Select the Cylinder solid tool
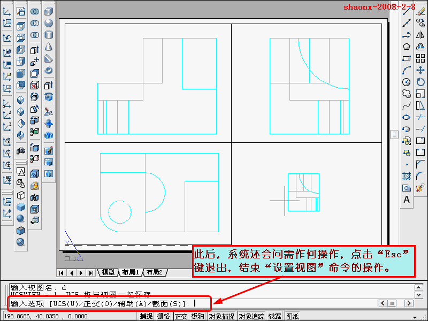 click(49, 35)
